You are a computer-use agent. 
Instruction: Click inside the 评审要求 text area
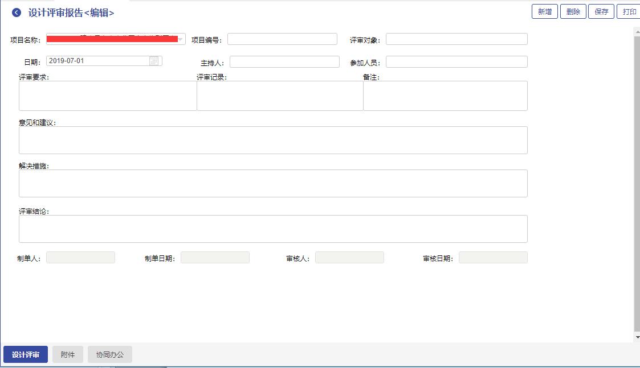(108, 96)
